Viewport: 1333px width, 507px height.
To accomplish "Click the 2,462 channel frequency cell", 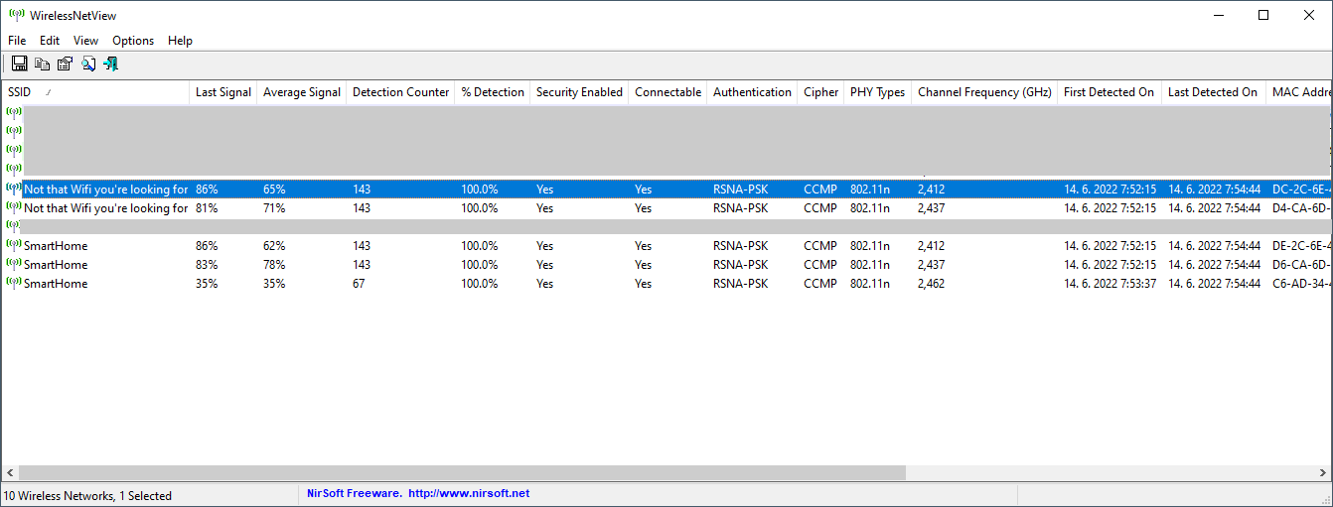I will pyautogui.click(x=931, y=284).
